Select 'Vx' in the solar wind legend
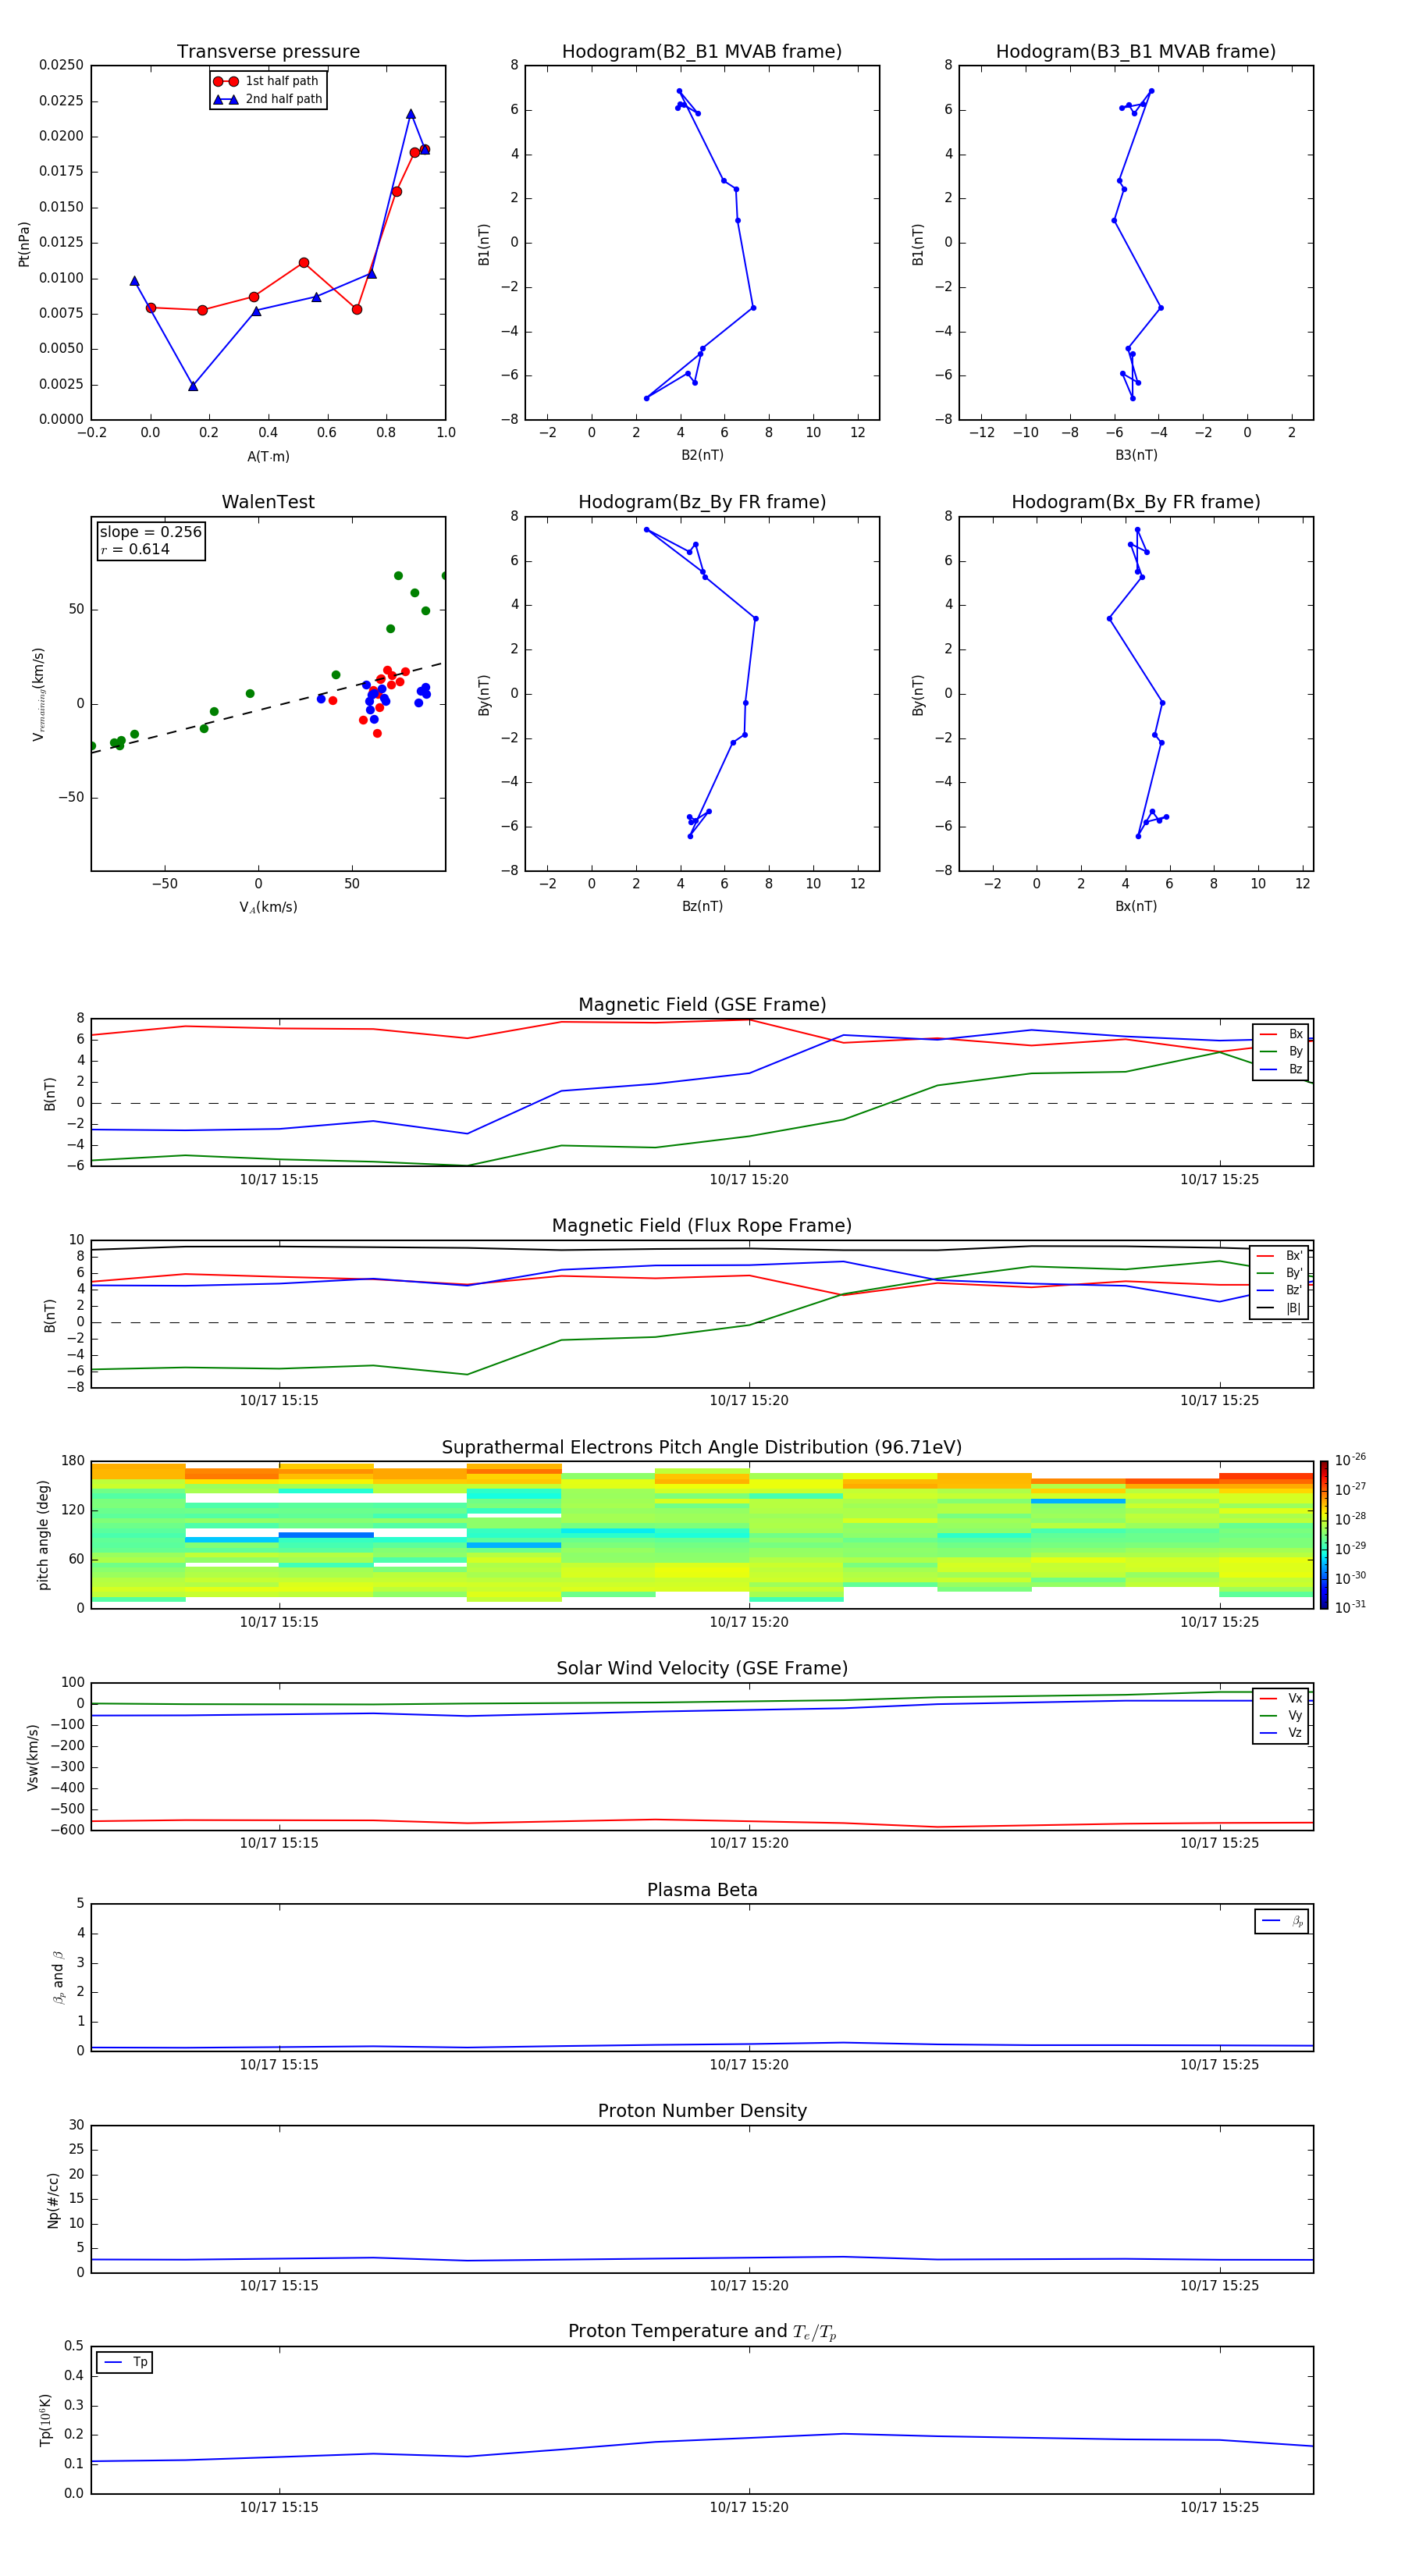The width and height of the screenshot is (1405, 2576). (x=1281, y=1698)
